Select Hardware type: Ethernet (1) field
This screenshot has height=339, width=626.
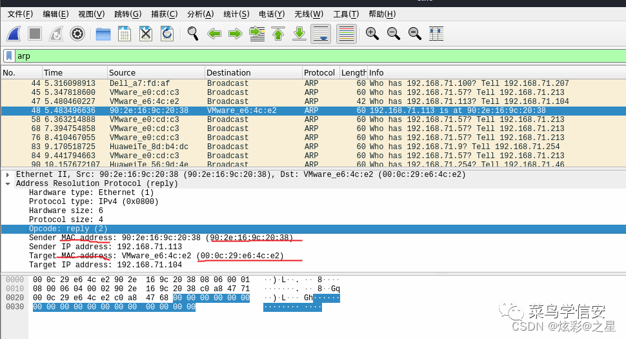91,192
